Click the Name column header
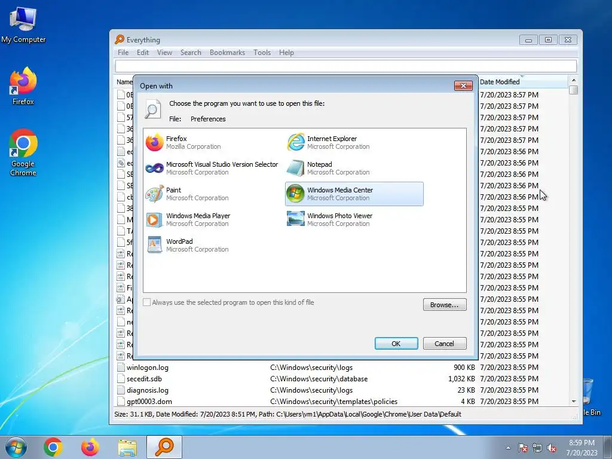The height and width of the screenshot is (459, 612). click(x=124, y=81)
